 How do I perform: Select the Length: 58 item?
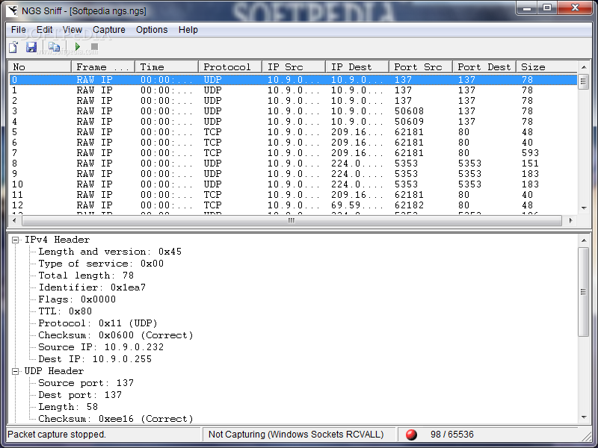pyautogui.click(x=68, y=407)
